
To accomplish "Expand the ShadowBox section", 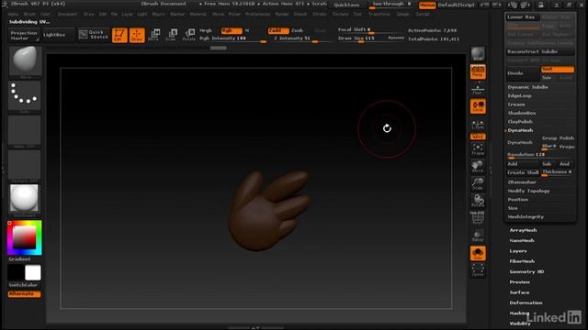I will [522, 113].
